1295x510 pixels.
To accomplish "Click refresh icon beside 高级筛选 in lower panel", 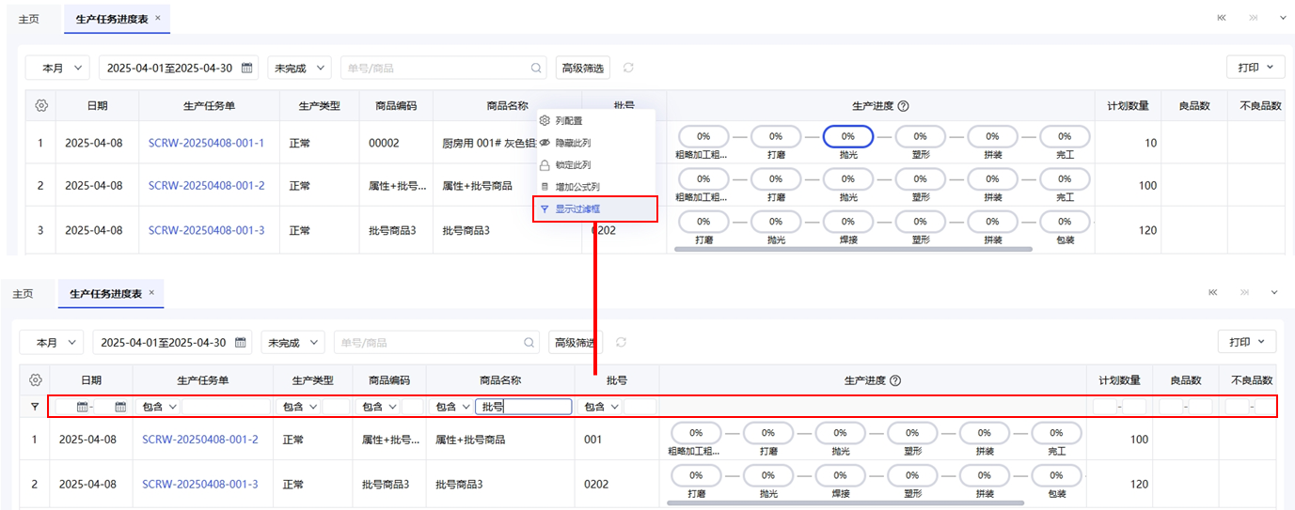I will click(621, 342).
